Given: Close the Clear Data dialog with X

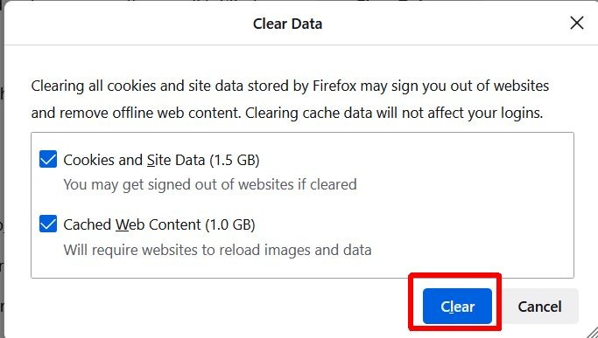Looking at the screenshot, I should (577, 23).
